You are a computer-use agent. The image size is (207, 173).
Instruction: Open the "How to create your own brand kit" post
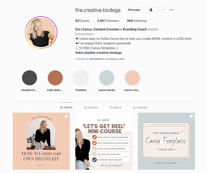[41, 141]
